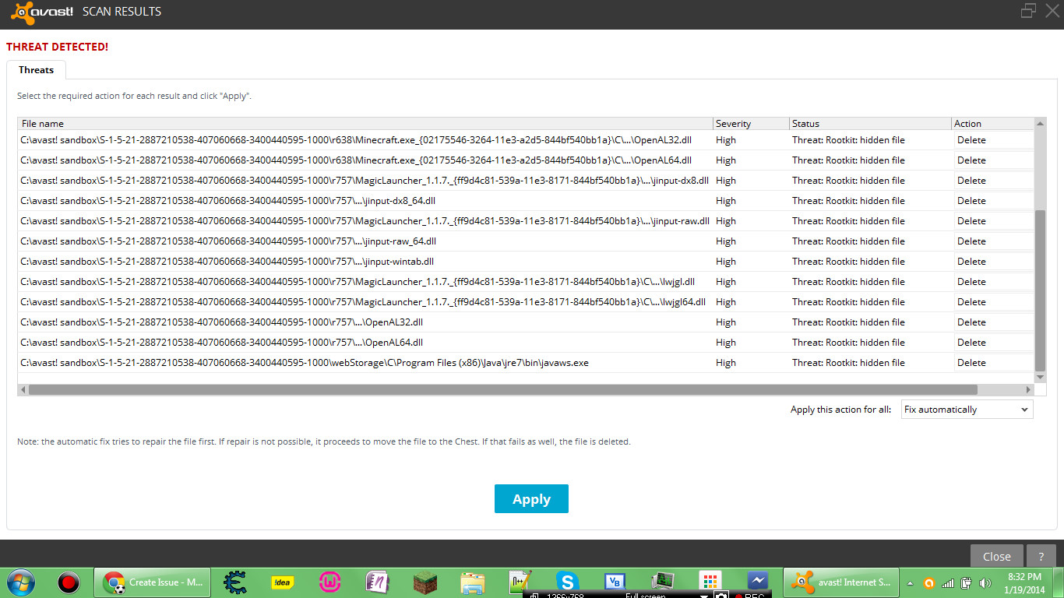This screenshot has height=598, width=1064.
Task: Change action for javaws.exe row
Action: point(994,363)
